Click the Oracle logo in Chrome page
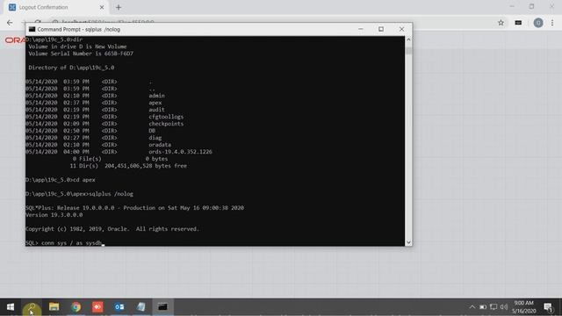The image size is (562, 316). point(15,40)
